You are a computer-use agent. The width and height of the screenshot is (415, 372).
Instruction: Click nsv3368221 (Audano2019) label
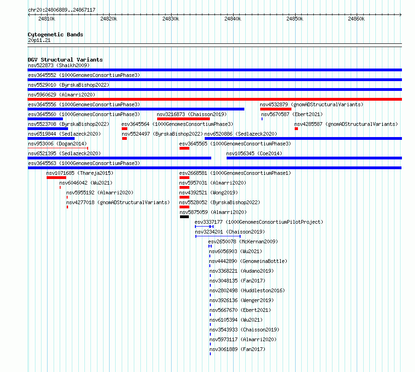(x=242, y=271)
